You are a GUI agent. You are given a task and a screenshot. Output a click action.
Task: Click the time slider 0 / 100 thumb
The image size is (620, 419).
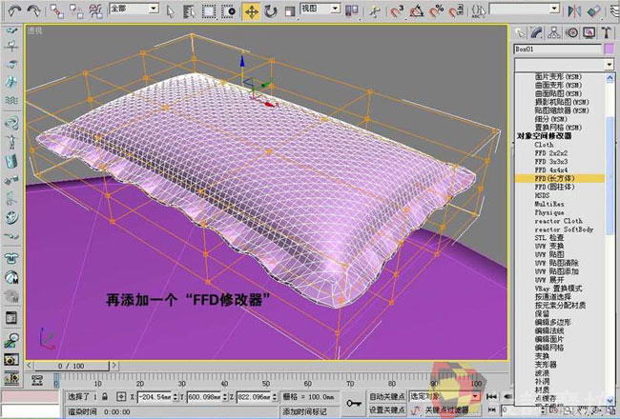72,366
